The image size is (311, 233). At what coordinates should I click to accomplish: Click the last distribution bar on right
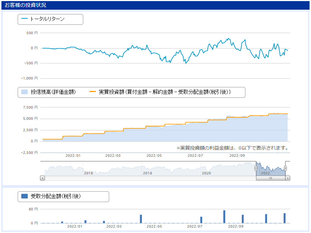click(x=285, y=218)
